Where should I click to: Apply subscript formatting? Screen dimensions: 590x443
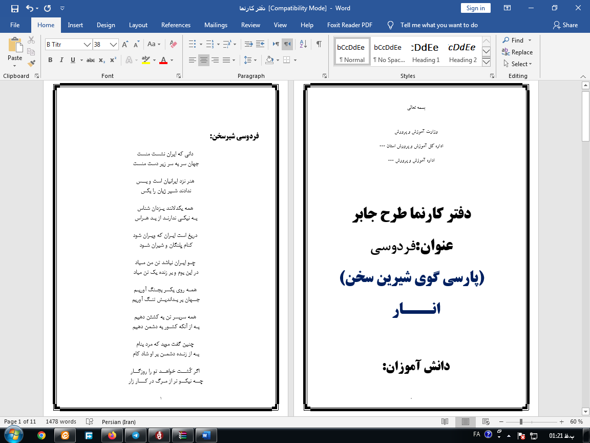point(101,60)
